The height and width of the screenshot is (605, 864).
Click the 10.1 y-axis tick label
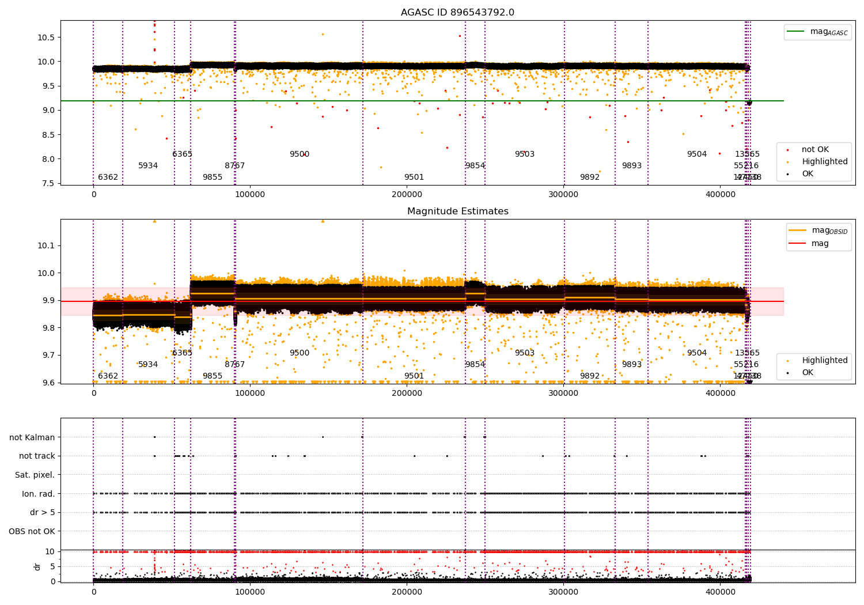(46, 245)
